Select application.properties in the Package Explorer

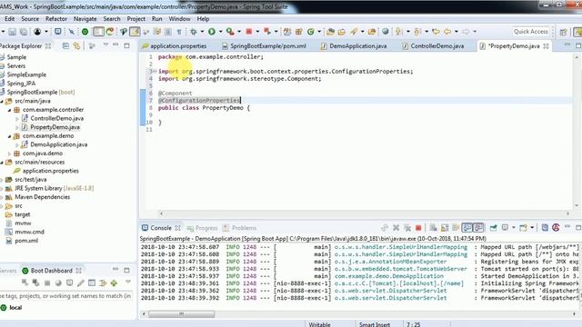click(51, 171)
